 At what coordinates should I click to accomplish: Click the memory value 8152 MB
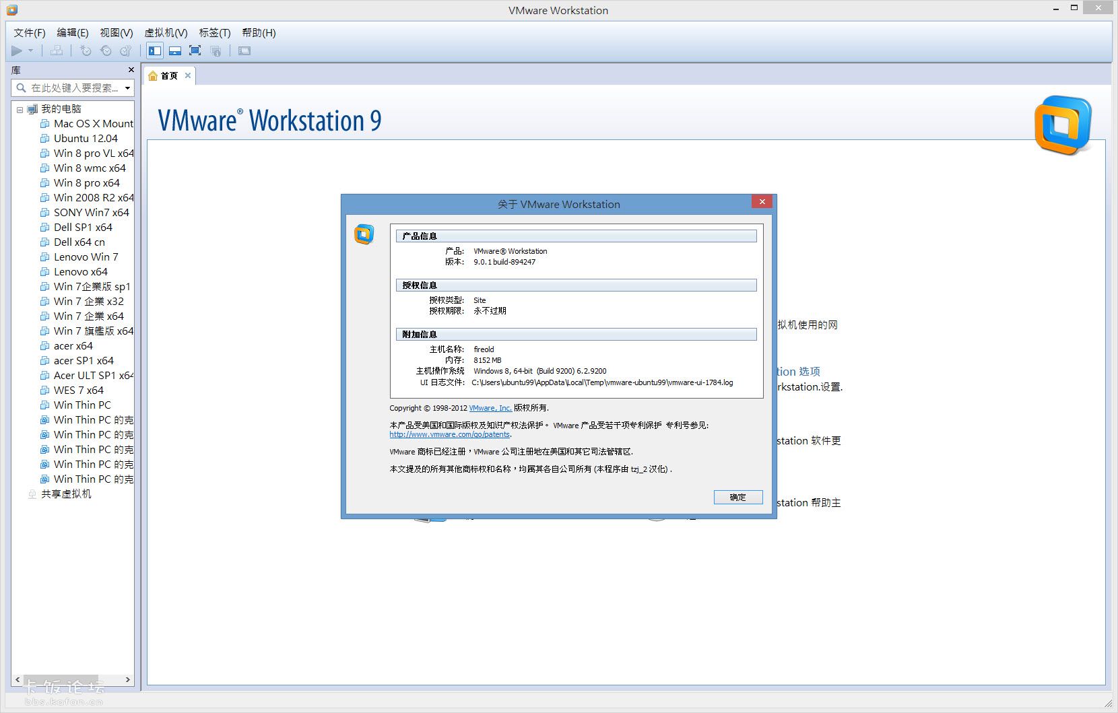(x=488, y=360)
